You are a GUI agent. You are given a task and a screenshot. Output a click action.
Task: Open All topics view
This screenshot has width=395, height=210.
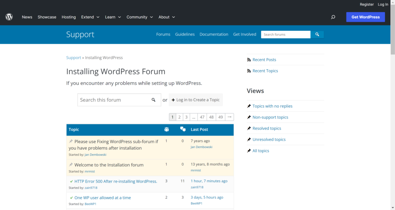(x=261, y=151)
